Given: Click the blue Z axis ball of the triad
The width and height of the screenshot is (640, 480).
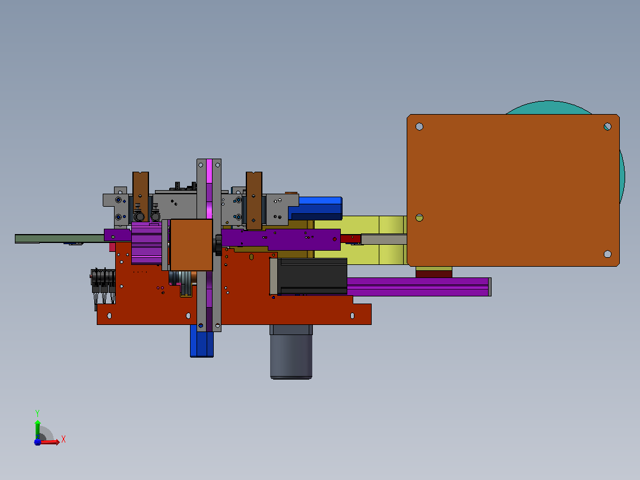Looking at the screenshot, I should (x=37, y=442).
